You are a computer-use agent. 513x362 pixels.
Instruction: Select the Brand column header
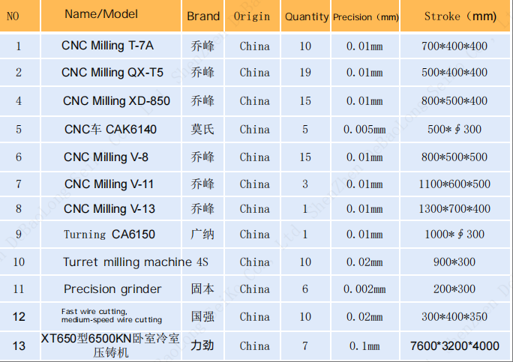tap(203, 16)
